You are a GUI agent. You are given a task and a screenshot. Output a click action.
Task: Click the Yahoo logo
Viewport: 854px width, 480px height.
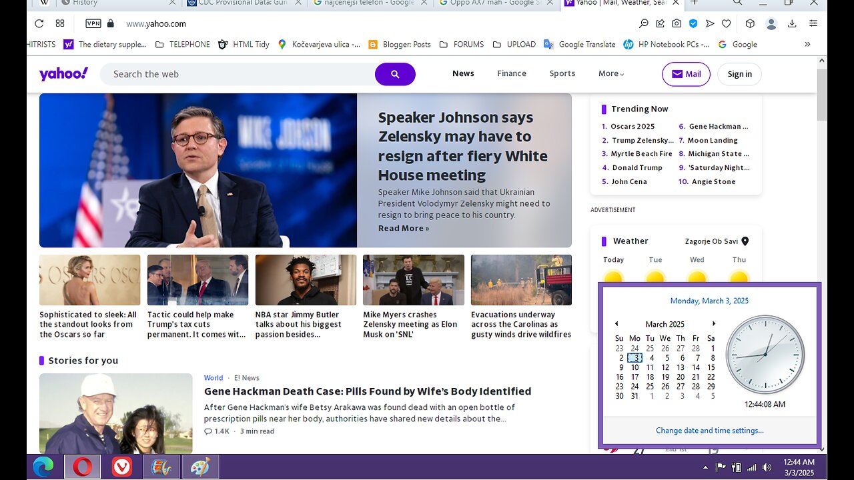[x=63, y=74]
